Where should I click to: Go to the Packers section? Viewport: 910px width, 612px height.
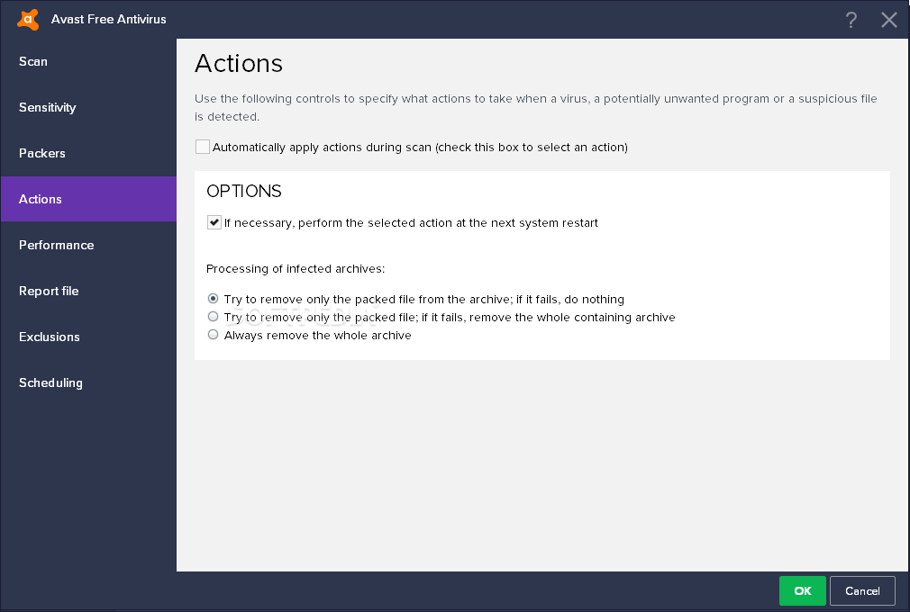tap(42, 153)
